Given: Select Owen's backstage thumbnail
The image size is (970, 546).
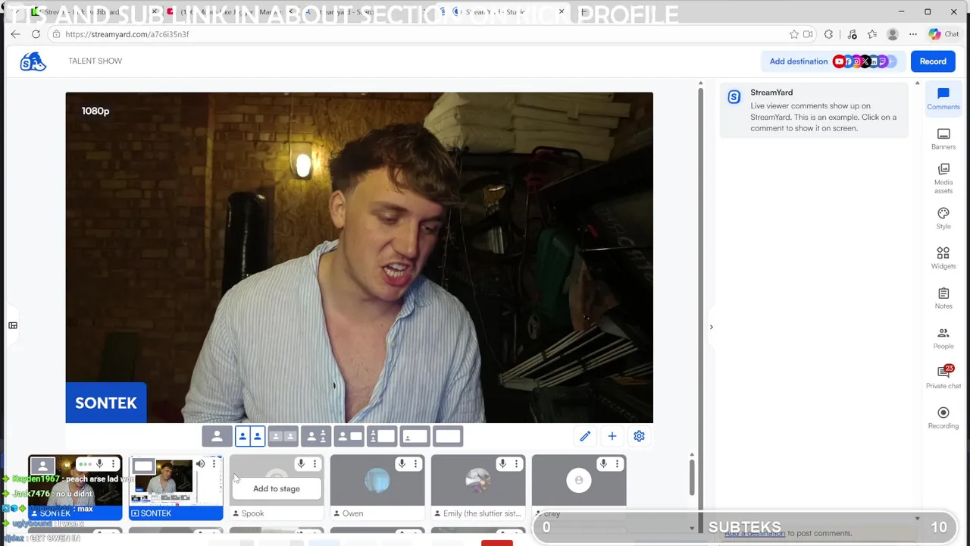Looking at the screenshot, I should (x=377, y=488).
